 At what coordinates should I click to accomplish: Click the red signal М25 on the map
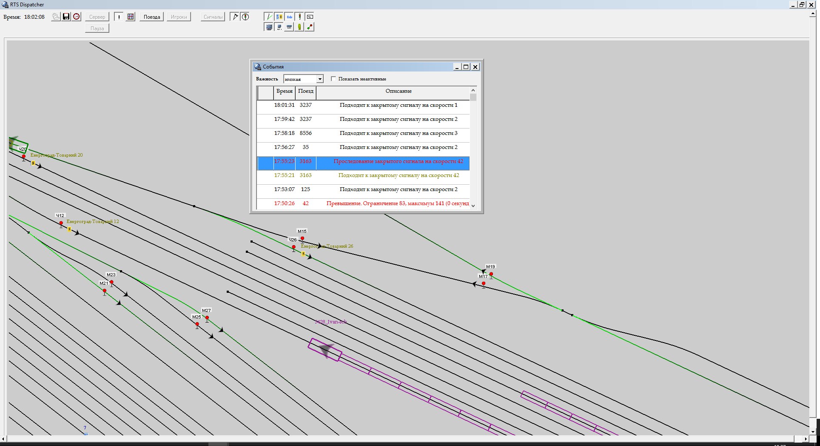tap(197, 324)
